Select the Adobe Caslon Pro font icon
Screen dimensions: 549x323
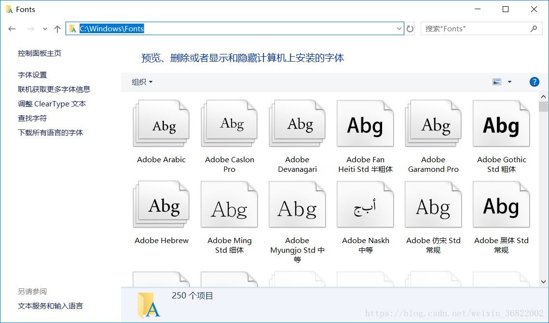(x=229, y=124)
